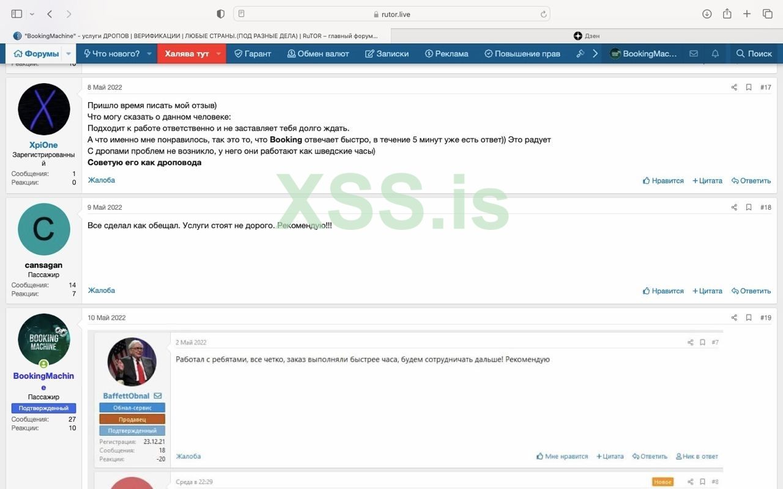The height and width of the screenshot is (489, 783).
Task: Show the tab overview
Action: (767, 14)
